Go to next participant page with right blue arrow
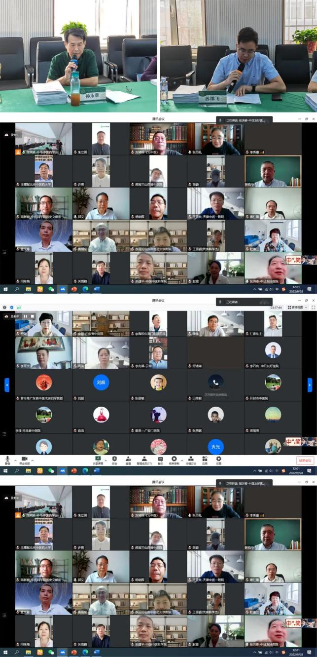 tap(310, 385)
